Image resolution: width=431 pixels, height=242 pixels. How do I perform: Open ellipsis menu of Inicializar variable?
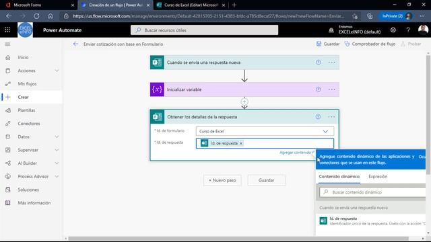(331, 89)
